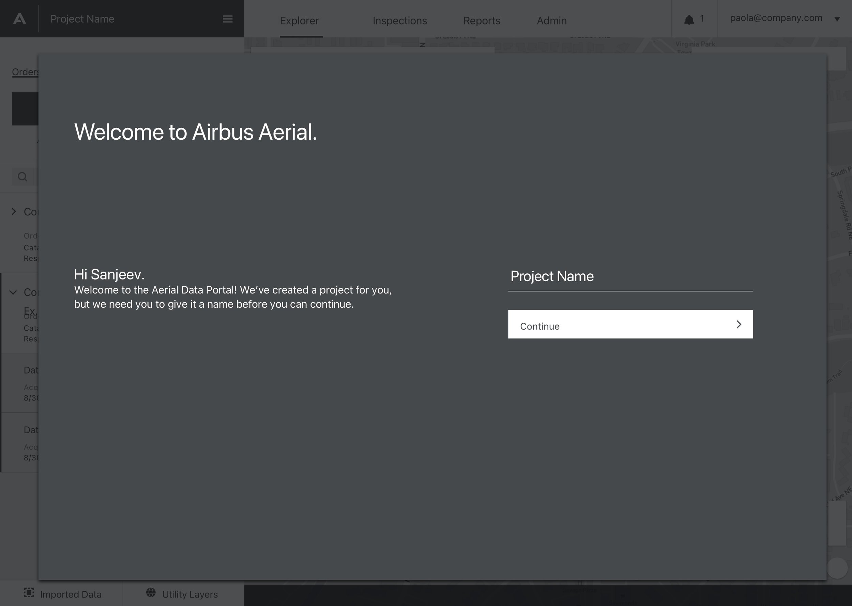
Task: Open the Orders link in the sidebar
Action: [x=25, y=72]
